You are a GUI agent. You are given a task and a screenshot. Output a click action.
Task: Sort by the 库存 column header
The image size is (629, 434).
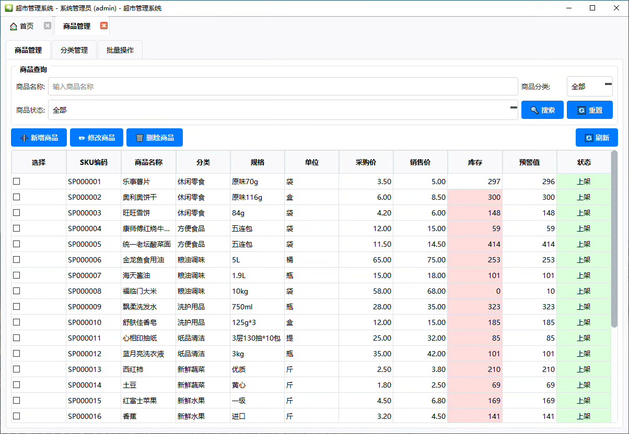474,162
